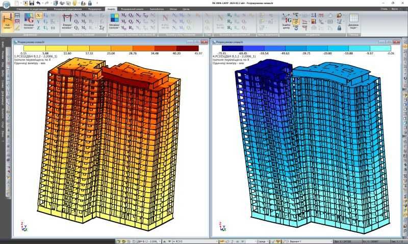Click the displacement mosaic/isofields colorful G icon
Viewport: 408px width, 244px height.
click(x=29, y=21)
